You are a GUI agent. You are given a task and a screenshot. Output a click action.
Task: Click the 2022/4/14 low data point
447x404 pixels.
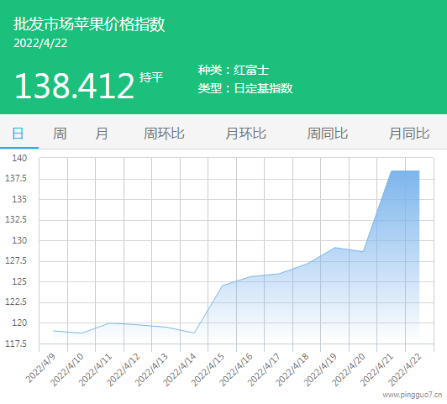point(194,333)
